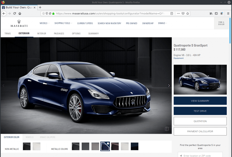Open a new browser tab with plus
Image resolution: width=232 pixels, height=157 pixels.
pos(40,7)
